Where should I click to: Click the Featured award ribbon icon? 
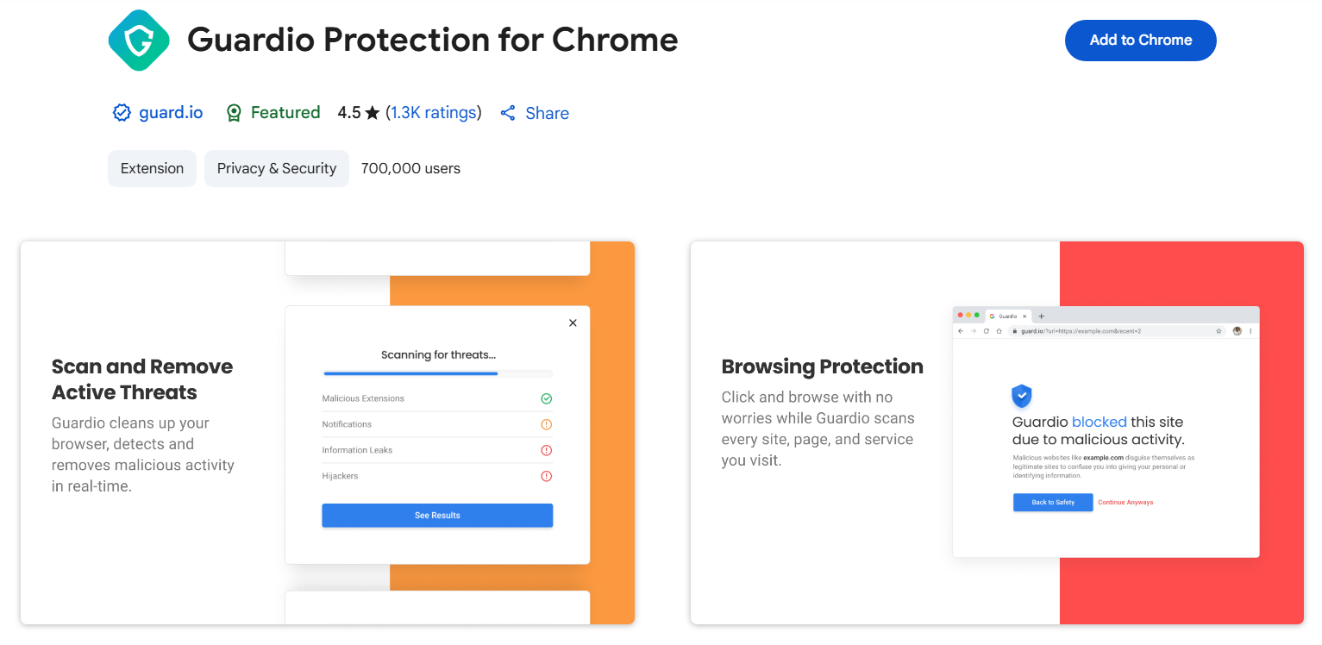click(x=234, y=113)
